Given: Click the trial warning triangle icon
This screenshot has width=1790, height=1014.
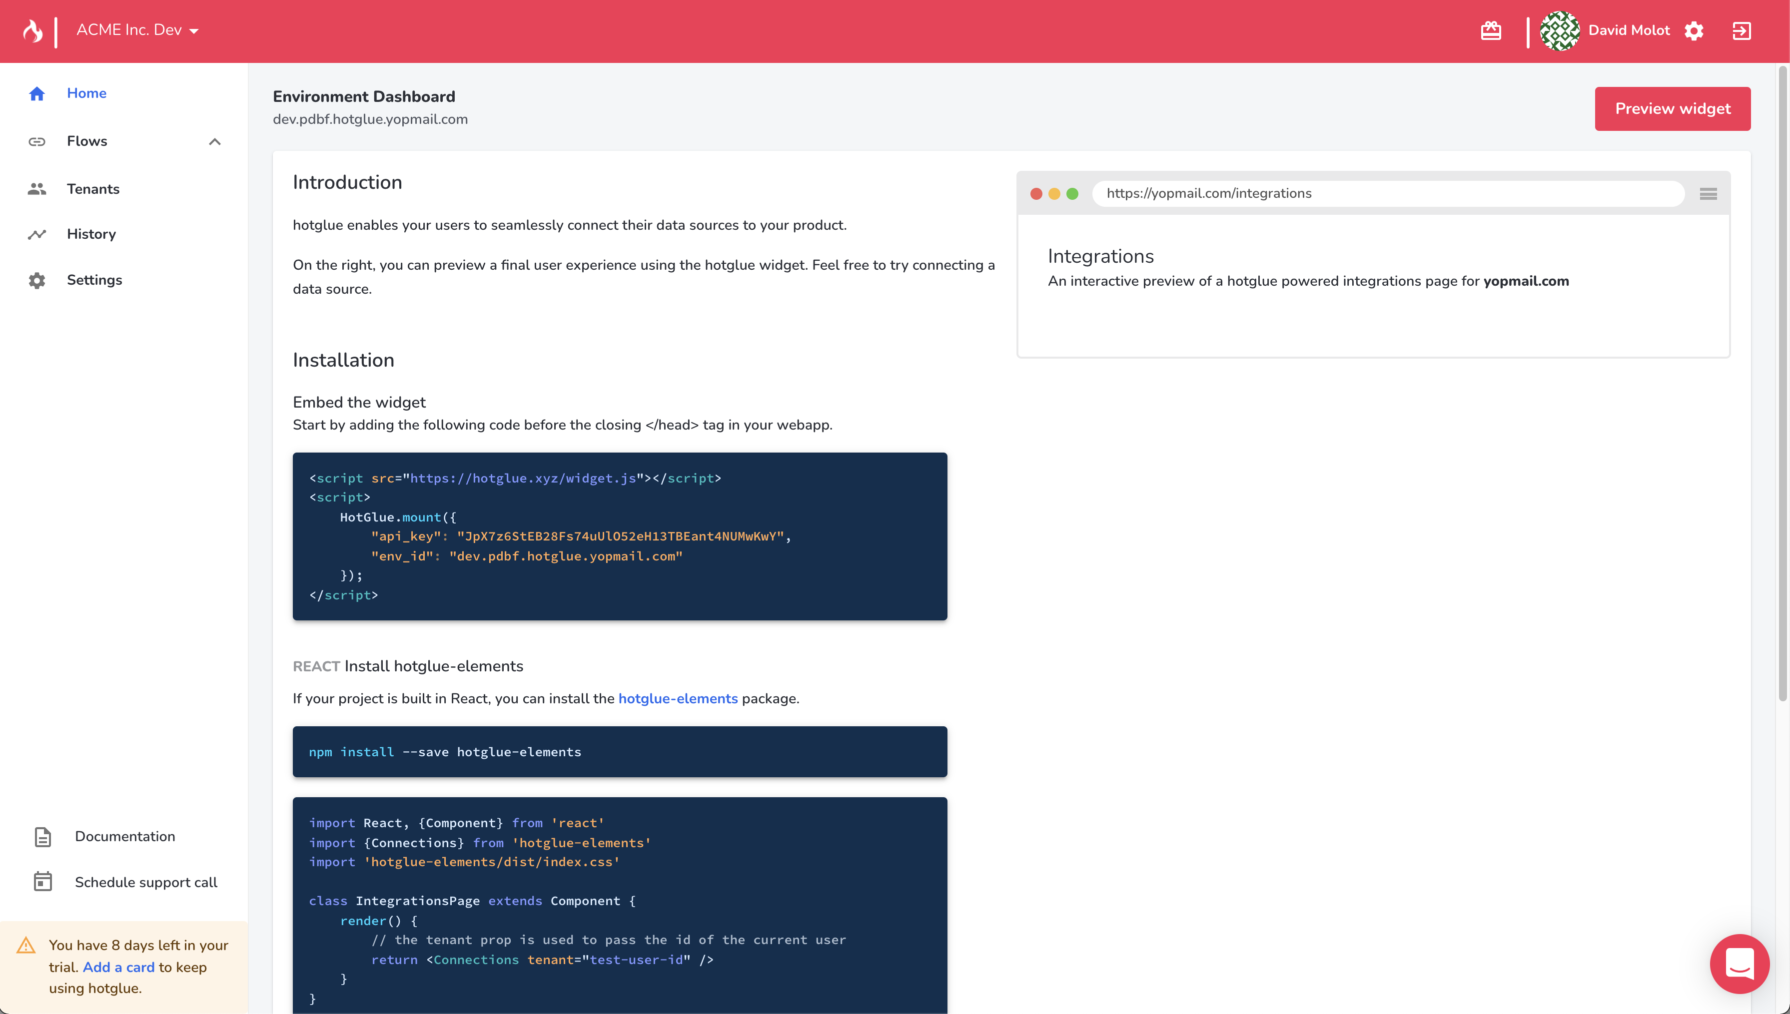Looking at the screenshot, I should click(x=26, y=945).
